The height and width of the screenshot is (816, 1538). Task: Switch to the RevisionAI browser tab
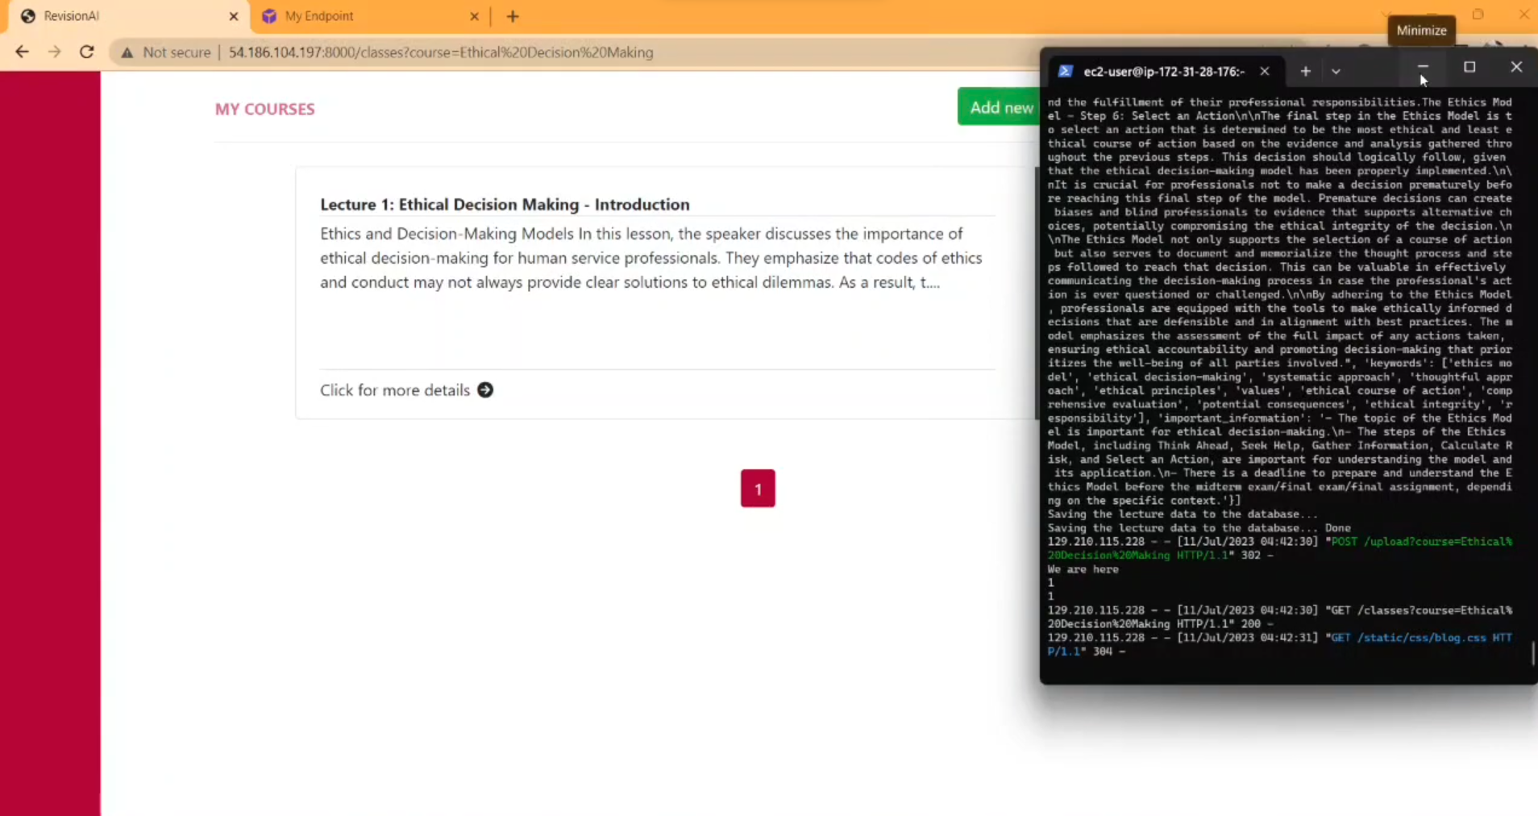point(129,16)
